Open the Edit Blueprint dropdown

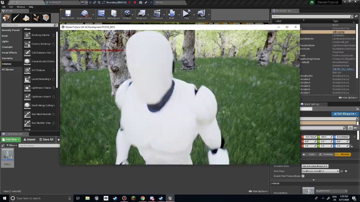pyautogui.click(x=345, y=114)
